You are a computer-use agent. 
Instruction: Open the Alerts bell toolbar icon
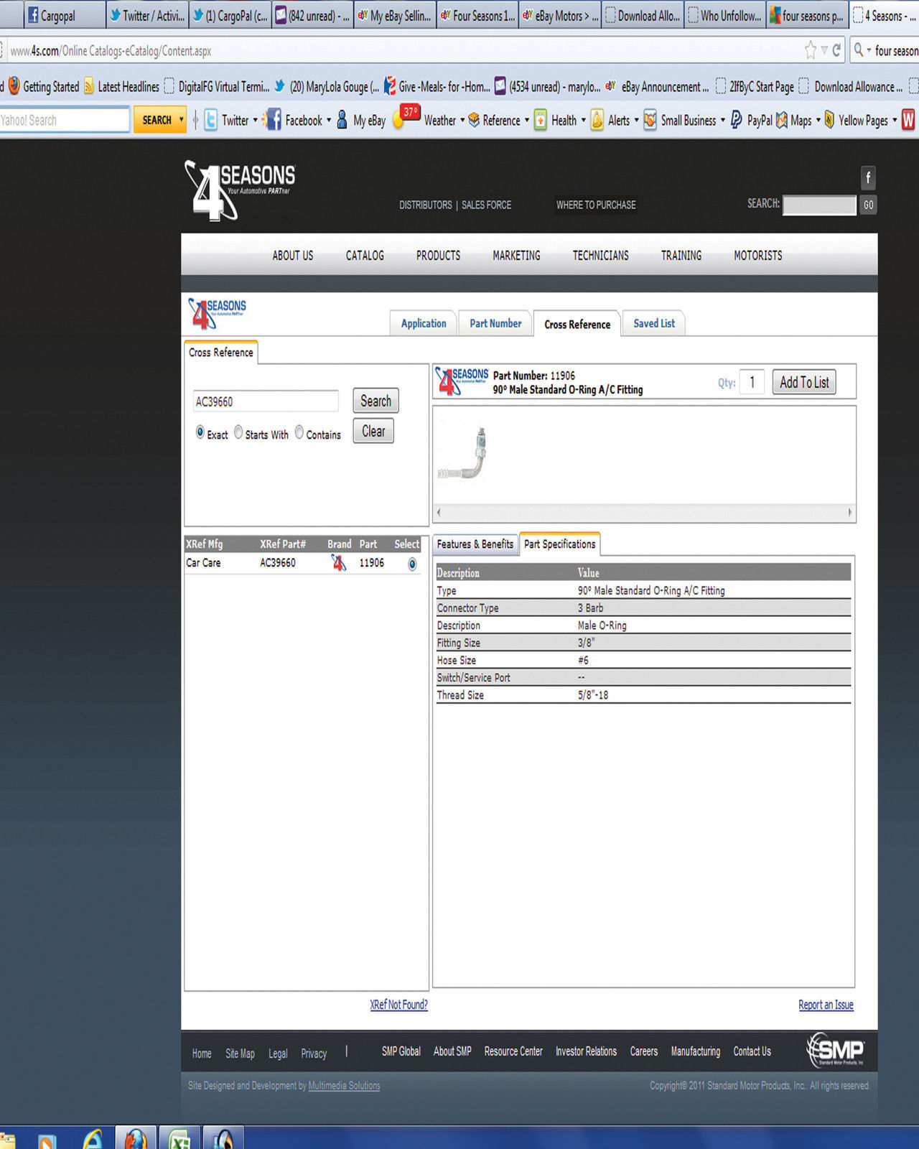click(x=597, y=120)
